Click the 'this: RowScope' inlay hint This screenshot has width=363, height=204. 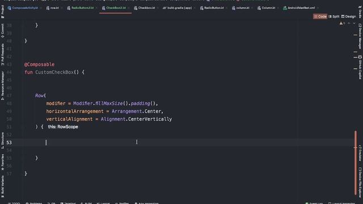[63, 127]
